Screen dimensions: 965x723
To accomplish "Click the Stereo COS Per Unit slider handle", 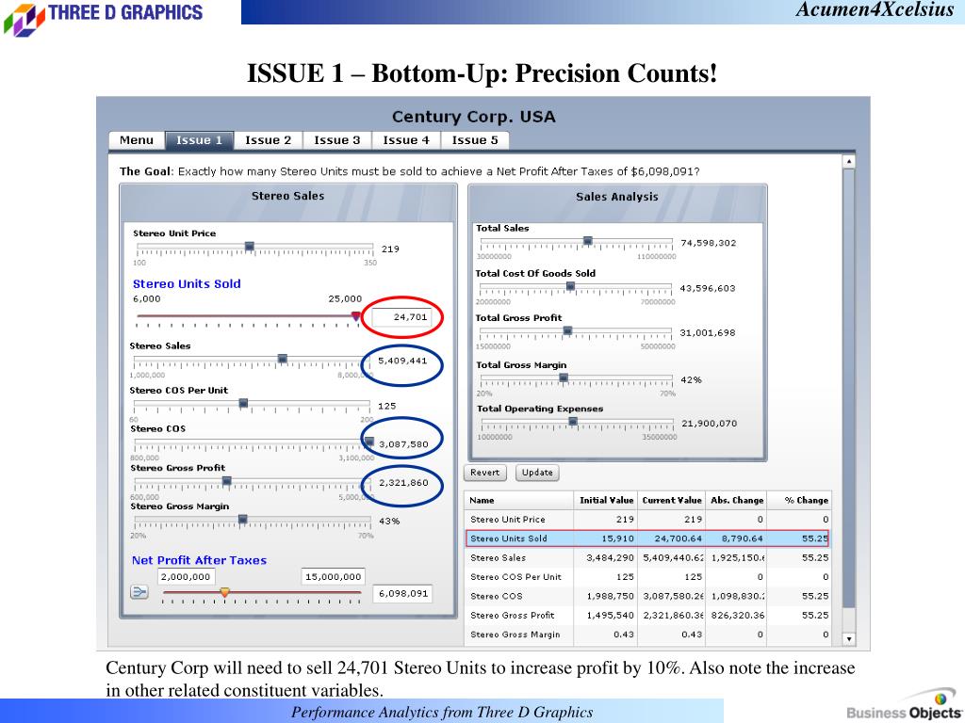I will (243, 403).
